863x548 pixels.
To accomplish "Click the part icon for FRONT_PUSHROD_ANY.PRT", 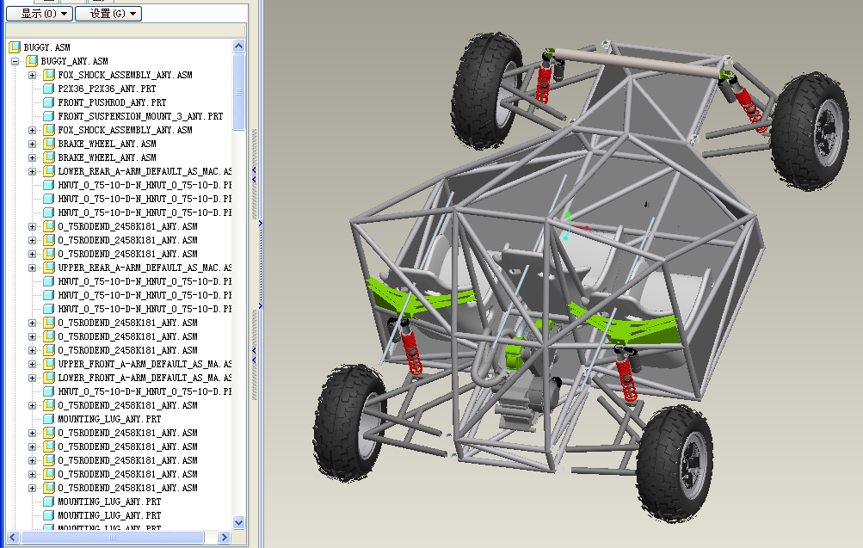I will [49, 102].
